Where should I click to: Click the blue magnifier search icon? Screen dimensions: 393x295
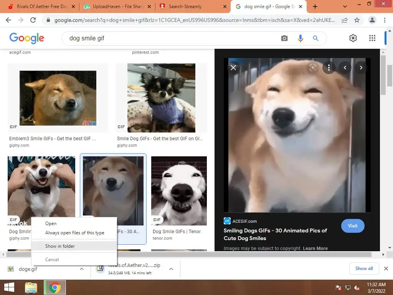point(315,38)
